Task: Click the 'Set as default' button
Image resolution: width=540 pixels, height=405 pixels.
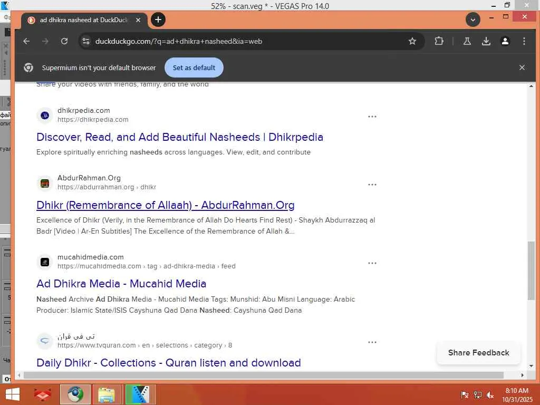Action: 194,67
